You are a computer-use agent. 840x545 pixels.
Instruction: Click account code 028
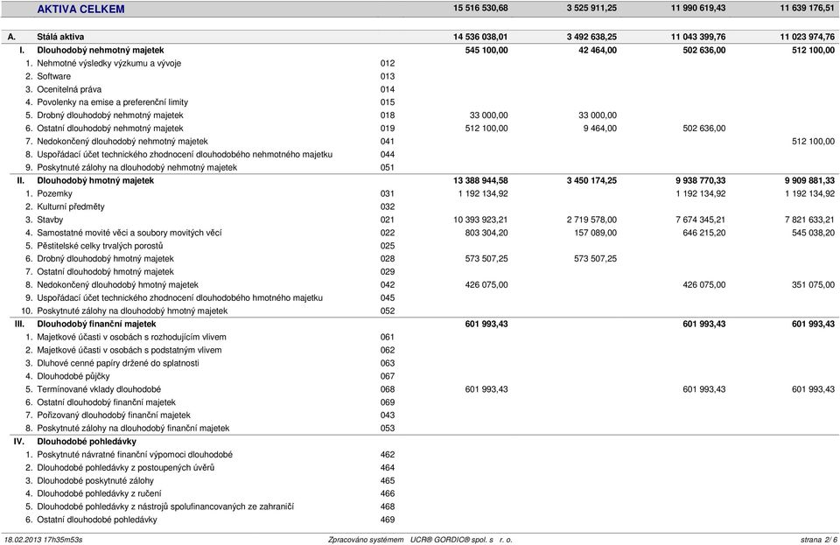coord(388,259)
